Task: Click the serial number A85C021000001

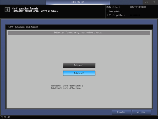Action: point(138,7)
